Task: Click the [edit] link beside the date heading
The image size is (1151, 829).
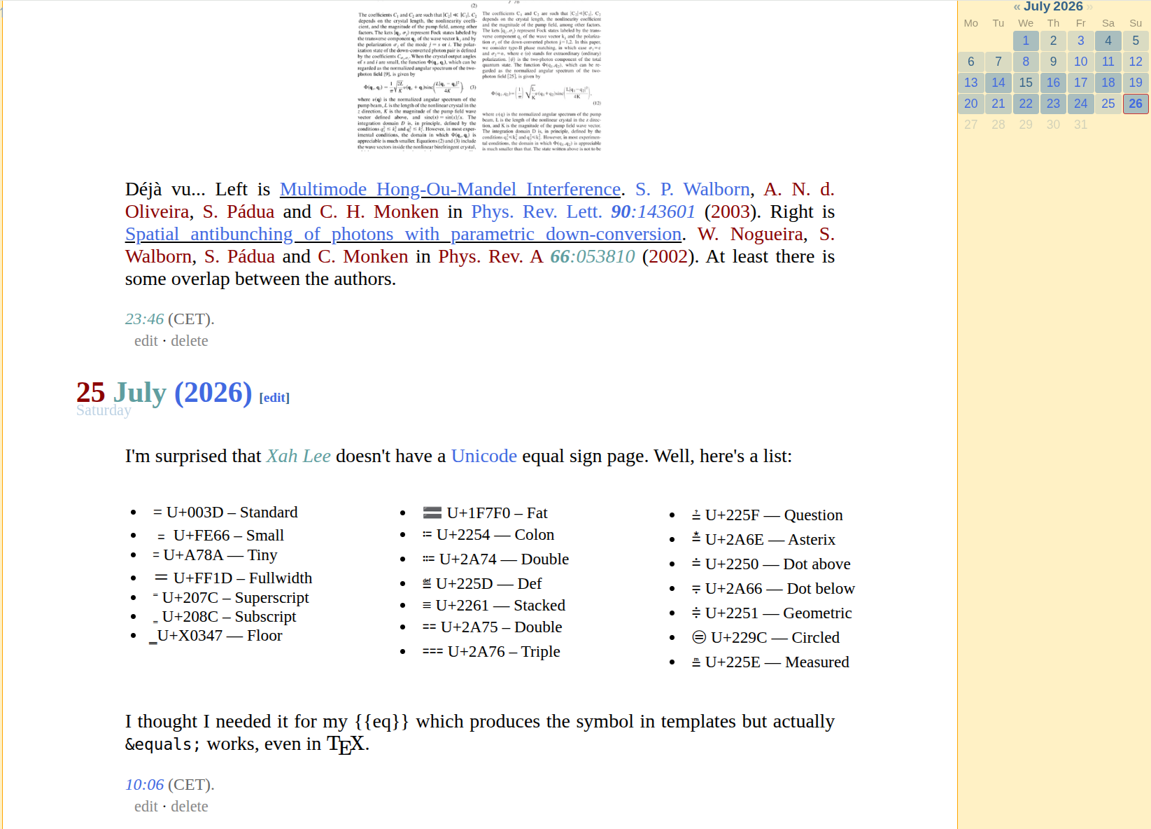Action: tap(274, 398)
